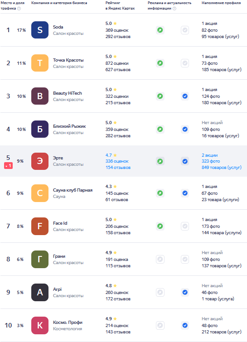Click the green advertising arrow icon for Soda
The height and width of the screenshot is (342, 247).
point(160,30)
